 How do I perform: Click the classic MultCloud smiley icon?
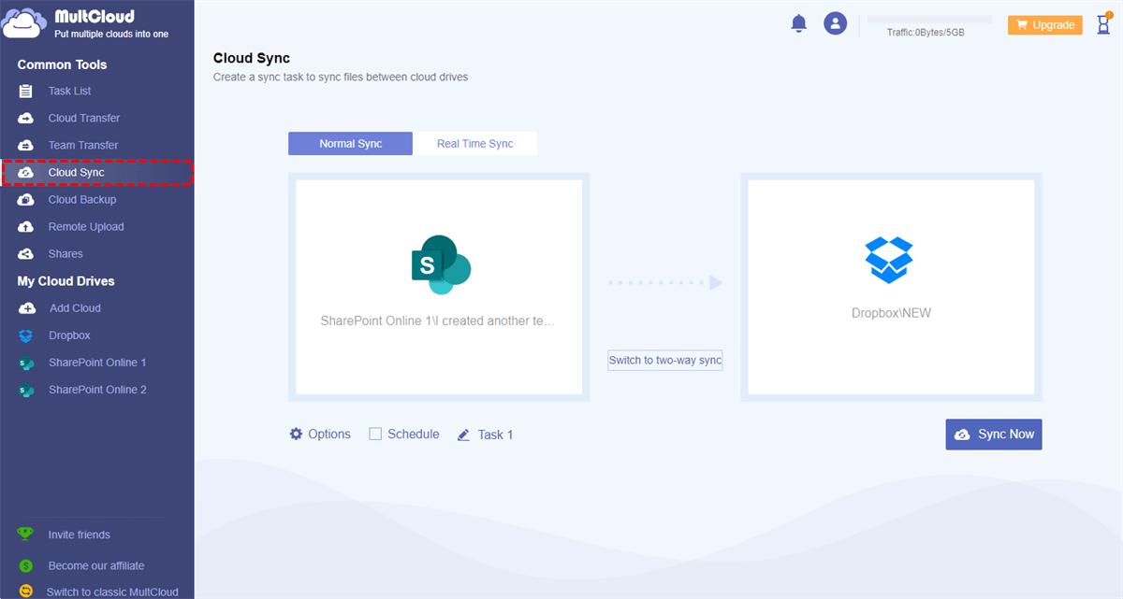point(26,592)
